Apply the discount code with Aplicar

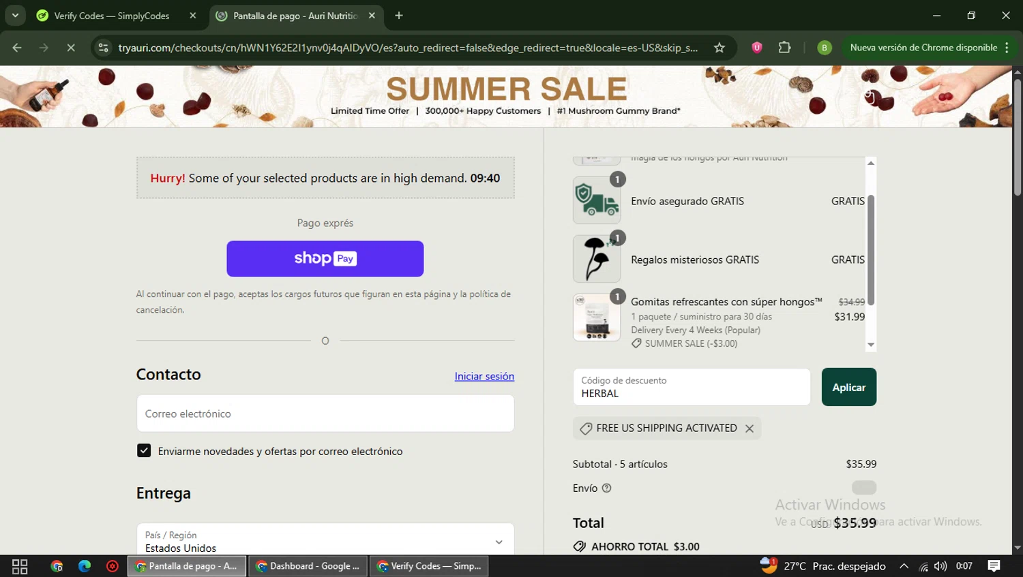click(x=848, y=387)
